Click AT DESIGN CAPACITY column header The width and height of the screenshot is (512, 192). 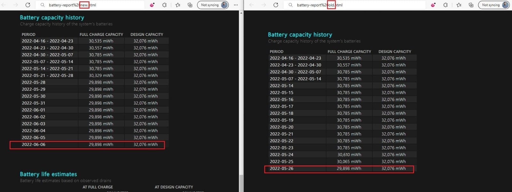[174, 187]
